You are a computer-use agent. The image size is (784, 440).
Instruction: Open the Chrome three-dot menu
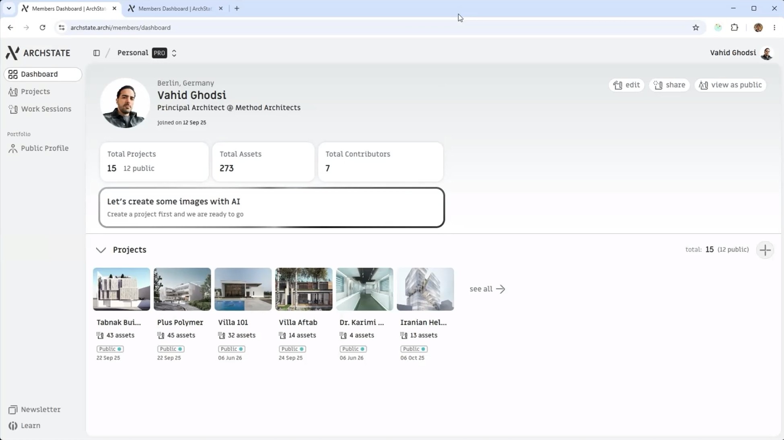[774, 28]
